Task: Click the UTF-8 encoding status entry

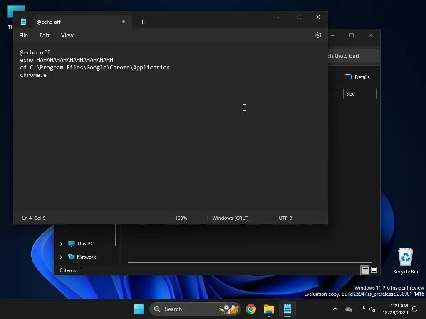Action: coord(285,218)
